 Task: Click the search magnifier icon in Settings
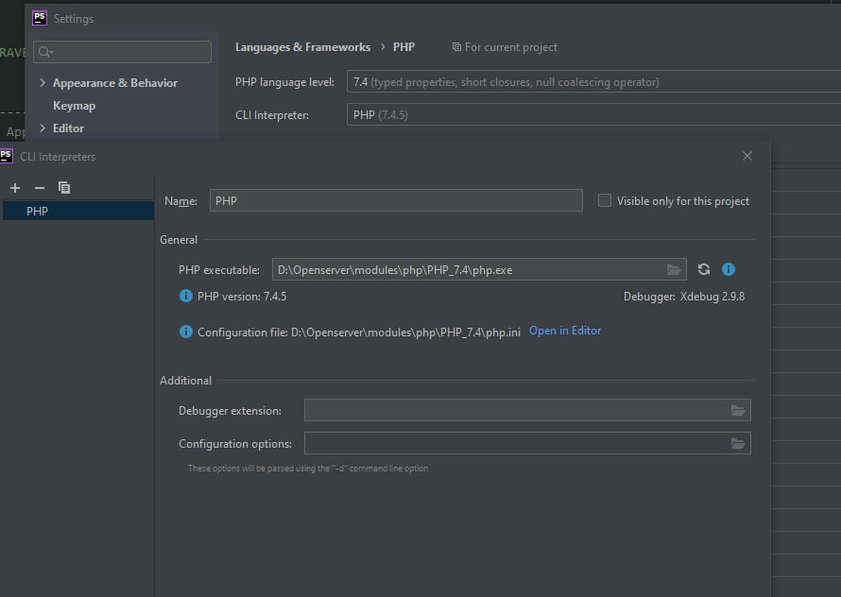tap(45, 52)
